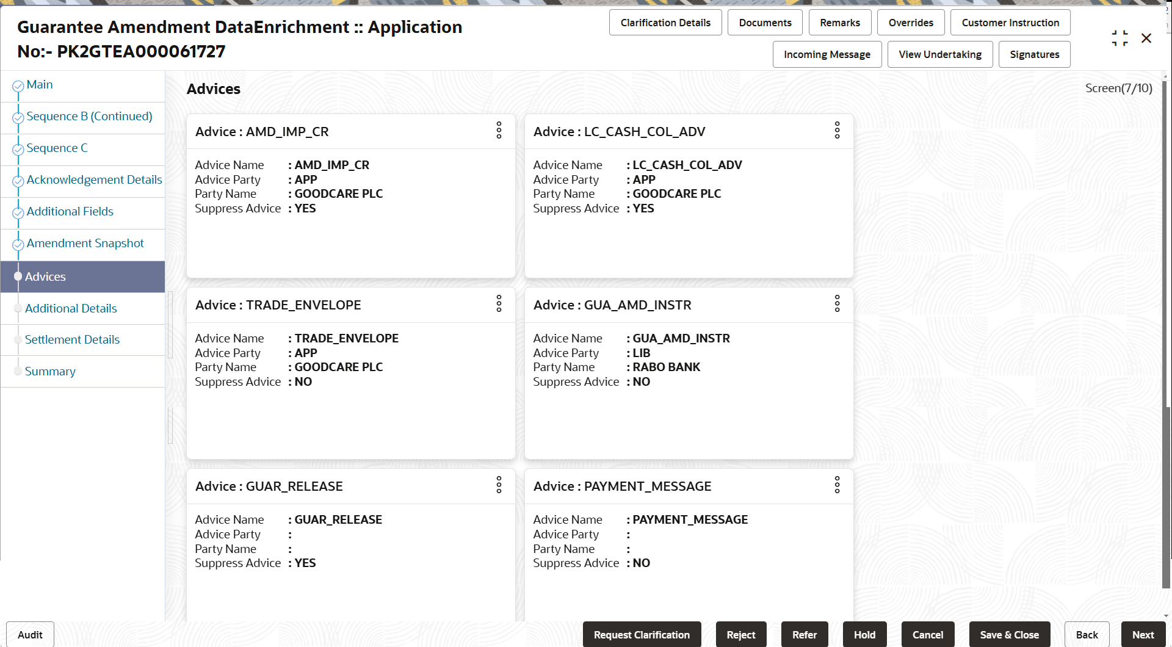Go Back to the previous screen

[x=1087, y=635]
